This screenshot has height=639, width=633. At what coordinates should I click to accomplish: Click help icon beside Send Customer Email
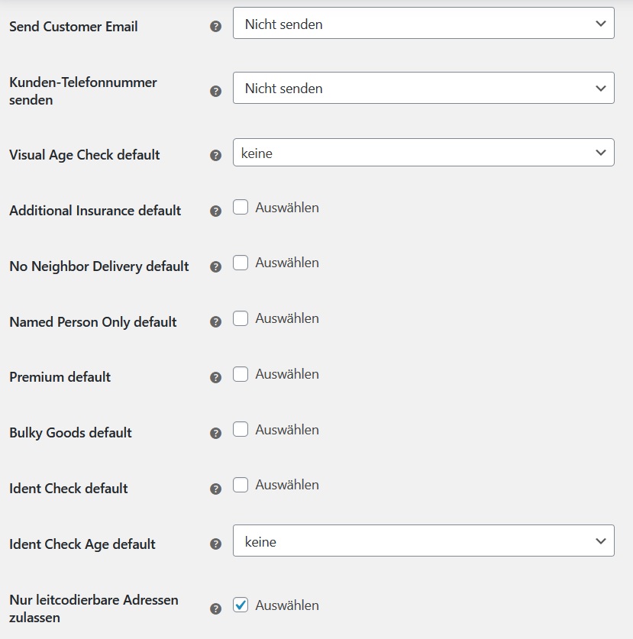(x=215, y=27)
